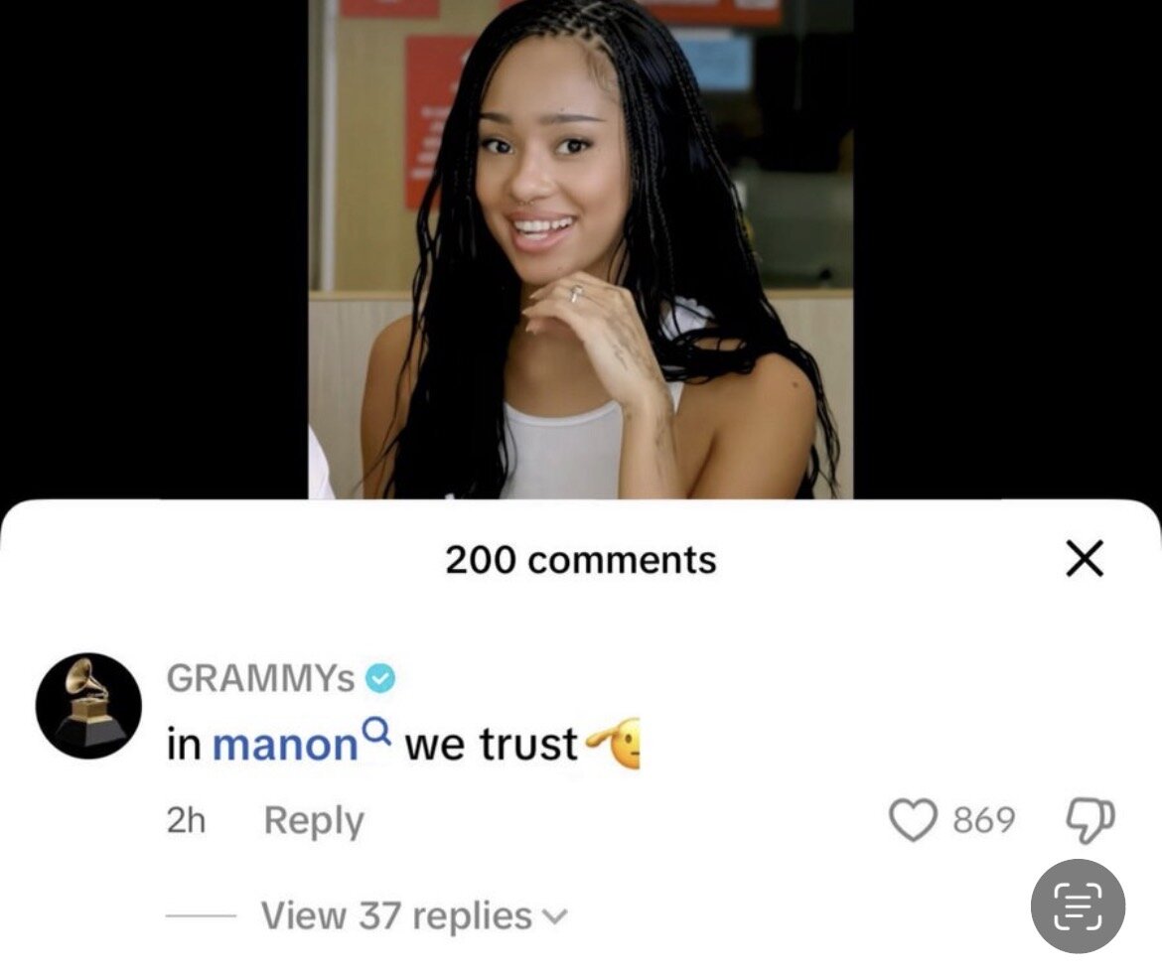The width and height of the screenshot is (1162, 976).
Task: Dislike the comment using the thumbs-down icon
Action: click(1089, 820)
